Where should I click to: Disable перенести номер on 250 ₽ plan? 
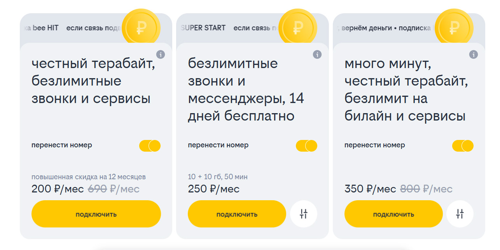pos(306,146)
